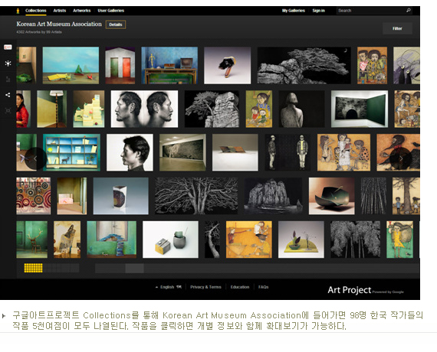
Task: Open the blue bookshelf painting
Action: pos(71,152)
